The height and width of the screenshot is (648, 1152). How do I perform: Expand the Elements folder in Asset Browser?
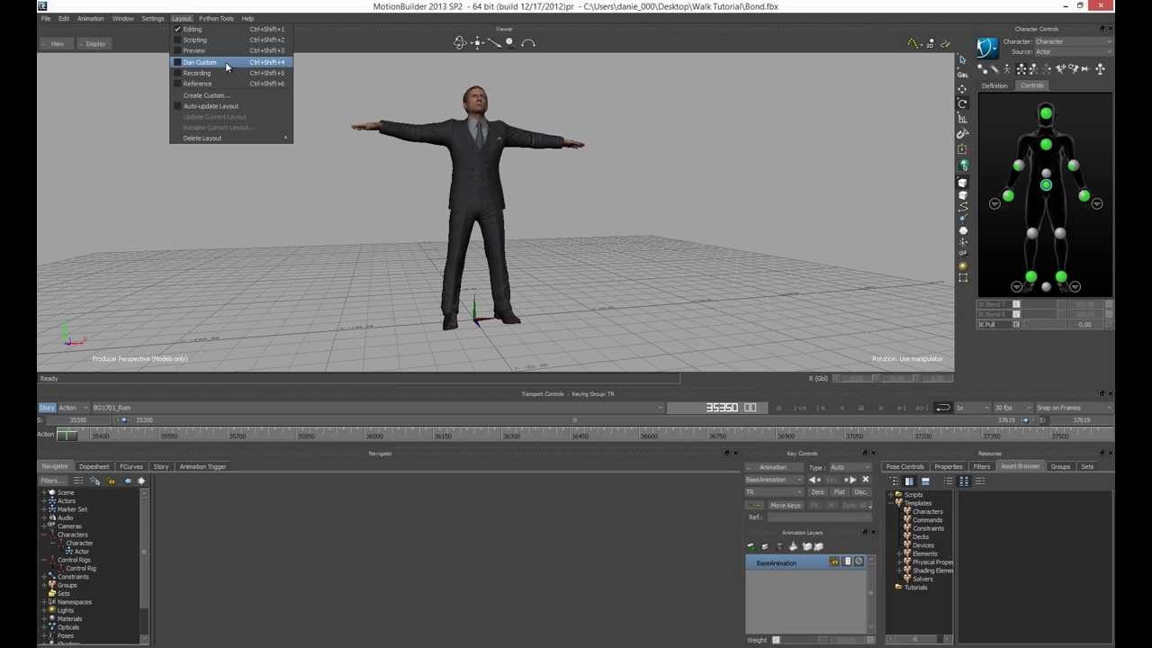[x=899, y=553]
